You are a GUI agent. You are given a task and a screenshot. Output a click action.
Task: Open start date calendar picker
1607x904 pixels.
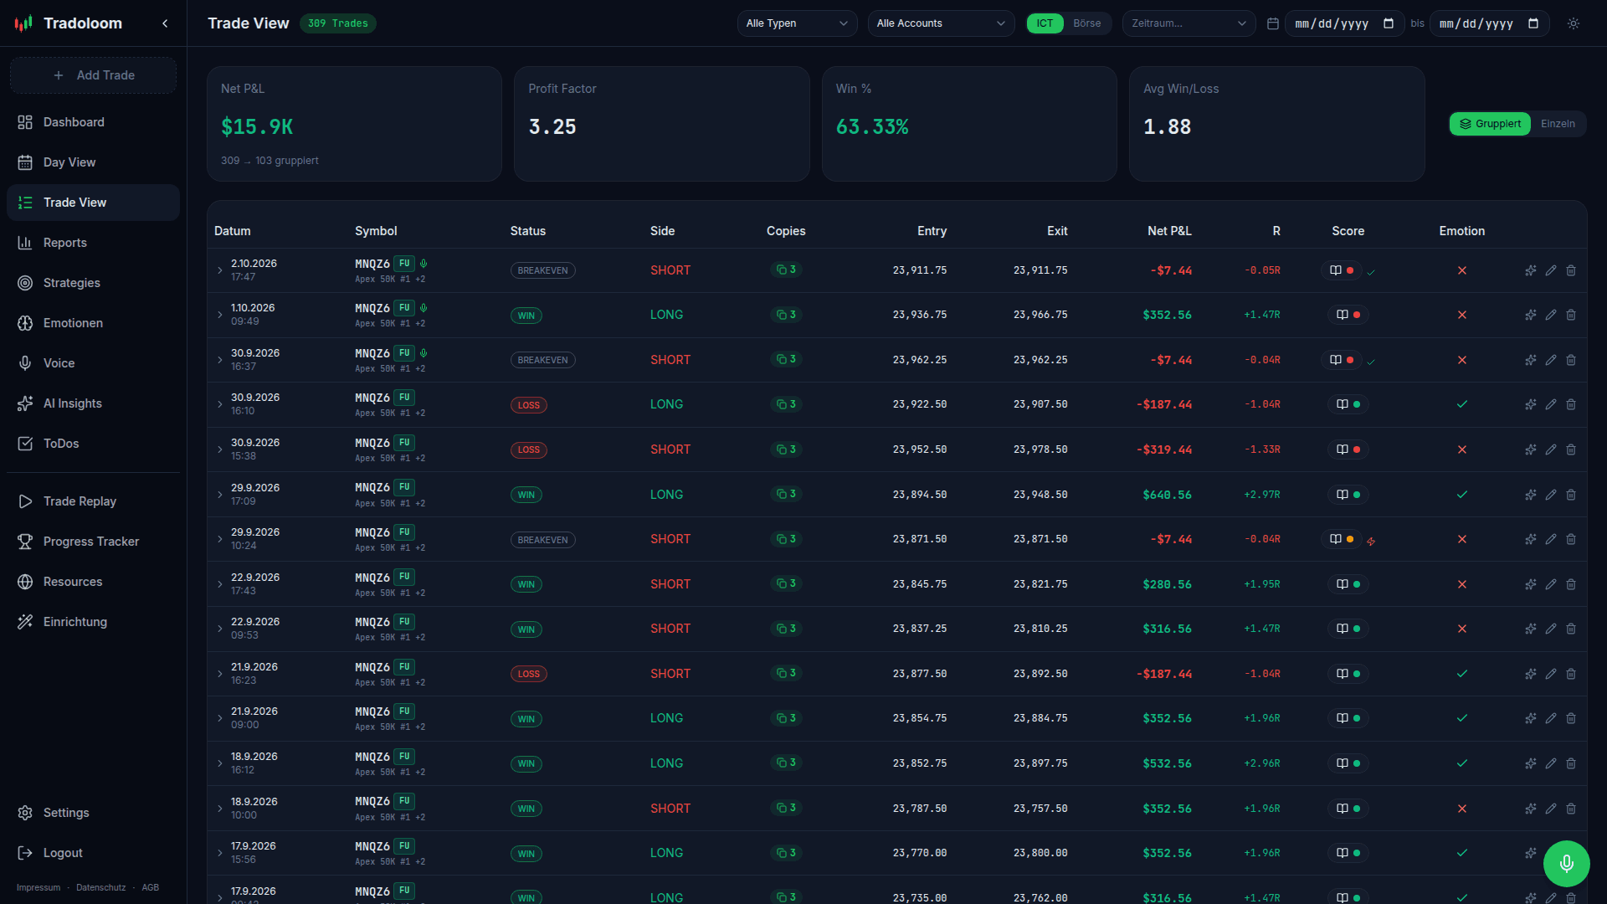coord(1389,23)
